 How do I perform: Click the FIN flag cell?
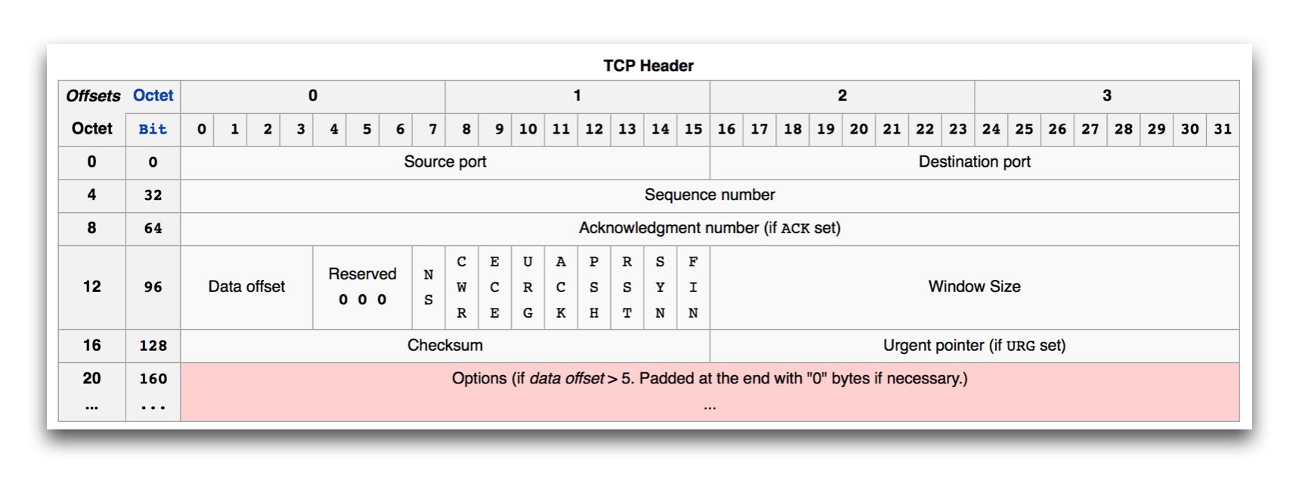coord(693,288)
